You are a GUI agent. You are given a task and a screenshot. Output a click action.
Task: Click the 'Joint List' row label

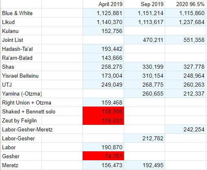(13, 40)
